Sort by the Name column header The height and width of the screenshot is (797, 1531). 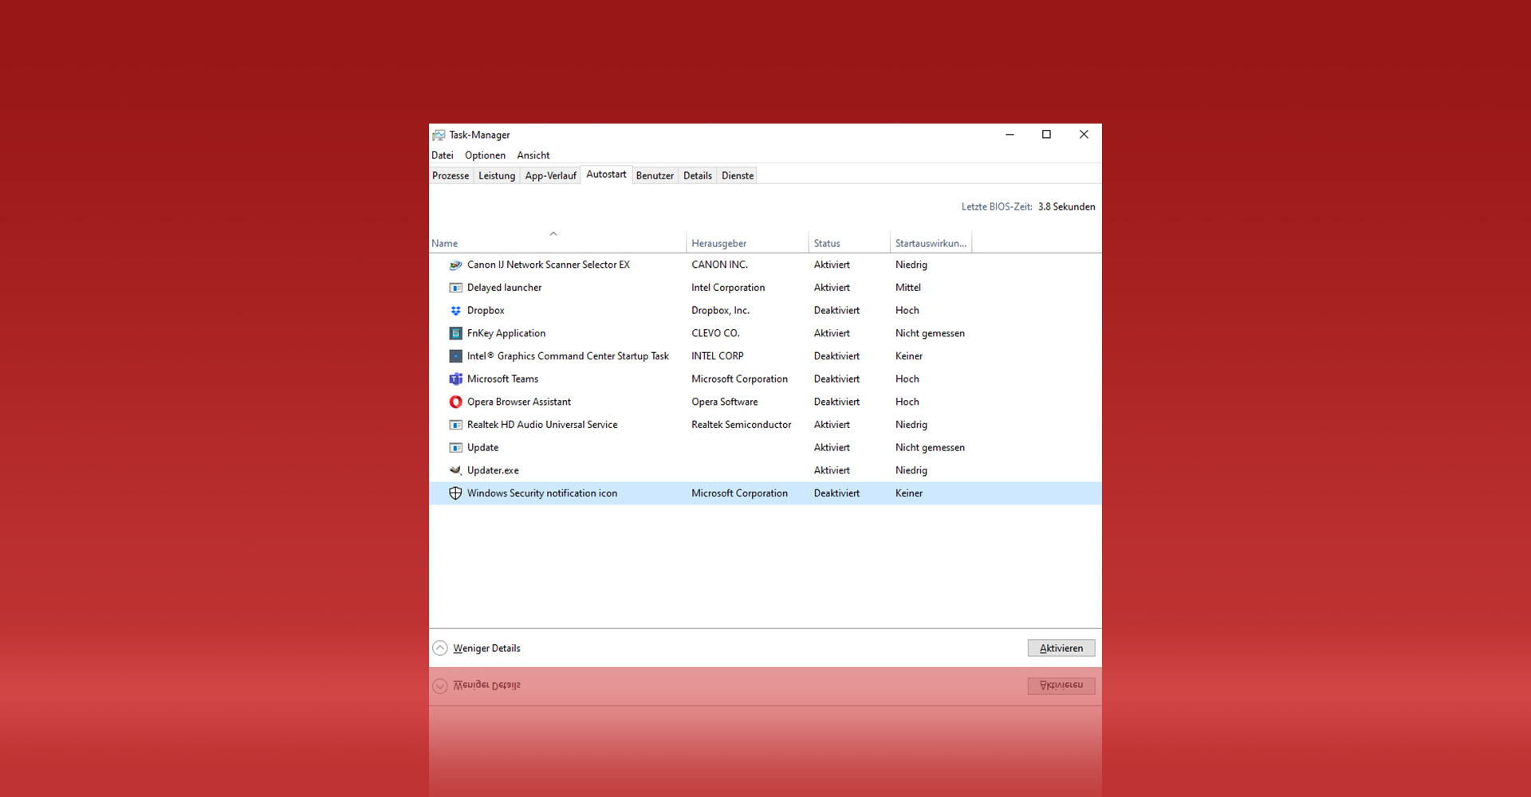557,243
